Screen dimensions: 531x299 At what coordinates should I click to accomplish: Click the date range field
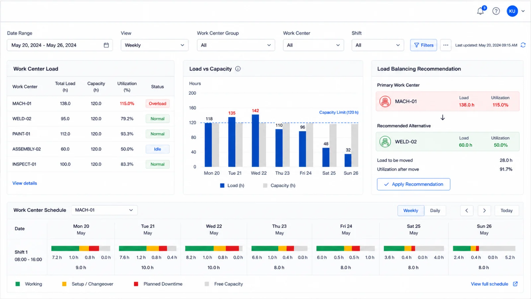[60, 45]
